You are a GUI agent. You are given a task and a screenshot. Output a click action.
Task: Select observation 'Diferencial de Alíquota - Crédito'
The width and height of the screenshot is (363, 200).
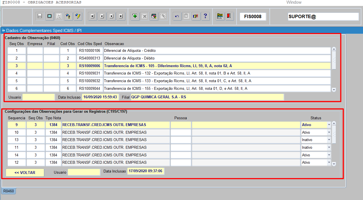(217, 51)
